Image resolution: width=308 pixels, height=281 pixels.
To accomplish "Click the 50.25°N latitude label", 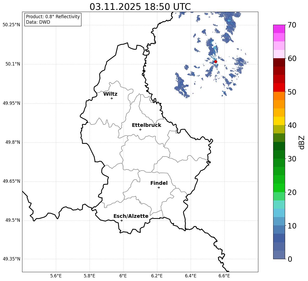I will click(x=11, y=25).
